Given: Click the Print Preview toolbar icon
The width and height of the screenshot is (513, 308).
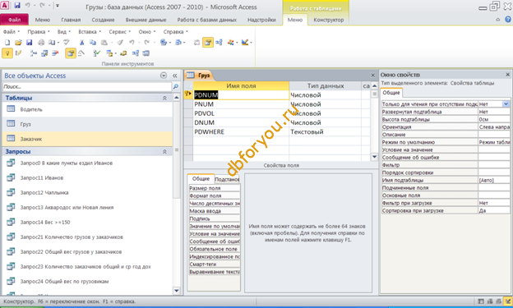Looking at the screenshot, I should coord(52,43).
